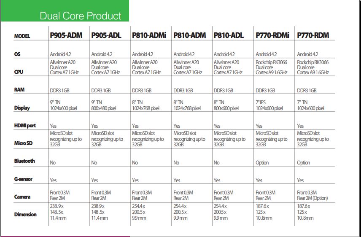The height and width of the screenshot is (237, 361).
Task: Click the CPU row label
Action: [19, 72]
